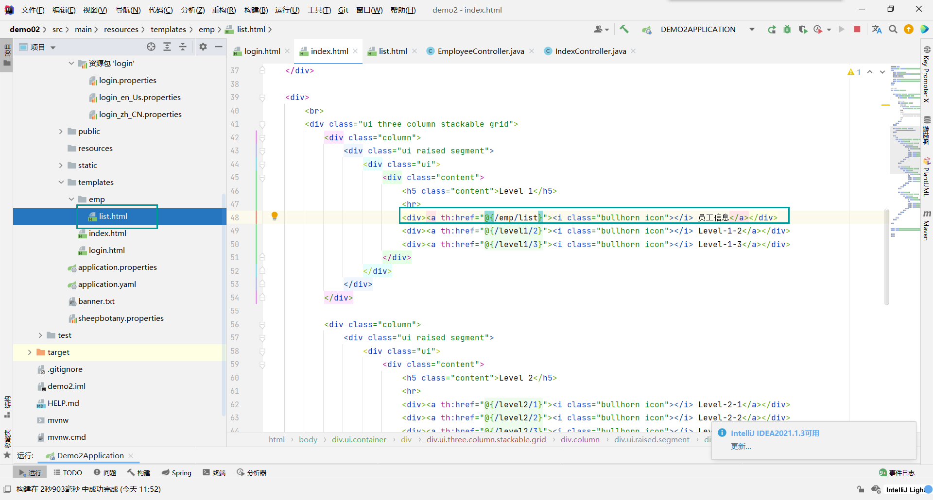Click the Profiler run icon

tap(818, 30)
